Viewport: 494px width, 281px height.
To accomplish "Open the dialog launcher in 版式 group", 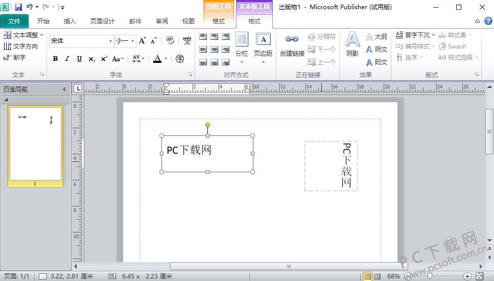I will click(x=477, y=75).
